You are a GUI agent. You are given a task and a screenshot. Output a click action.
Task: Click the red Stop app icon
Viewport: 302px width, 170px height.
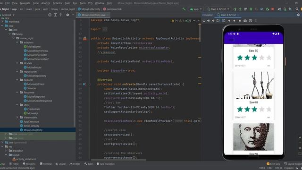click(273, 9)
